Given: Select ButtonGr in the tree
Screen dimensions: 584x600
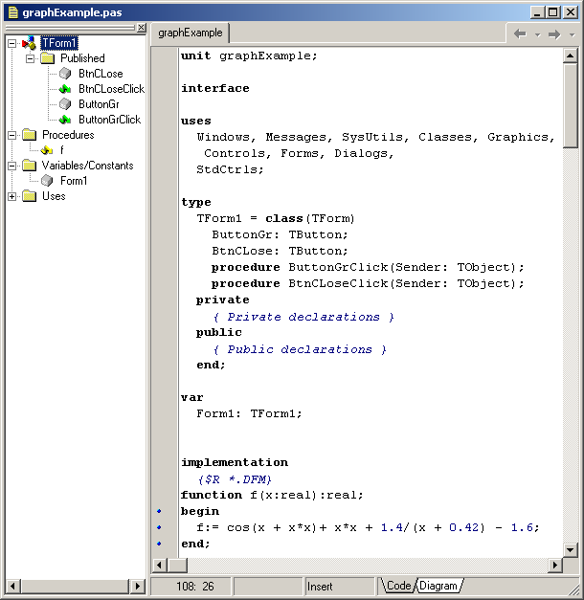Looking at the screenshot, I should (x=99, y=104).
